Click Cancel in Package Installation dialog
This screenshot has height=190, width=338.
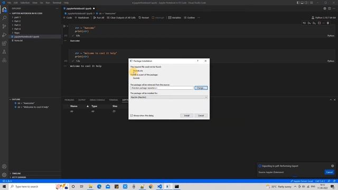tap(201, 116)
